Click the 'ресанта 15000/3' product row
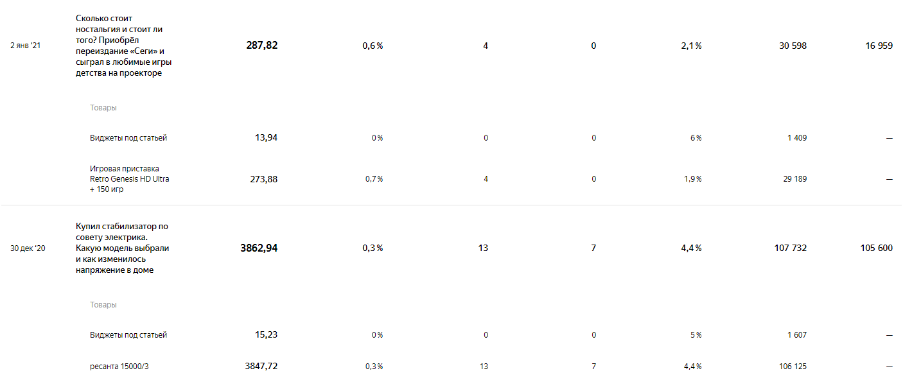The width and height of the screenshot is (921, 389). (123, 367)
